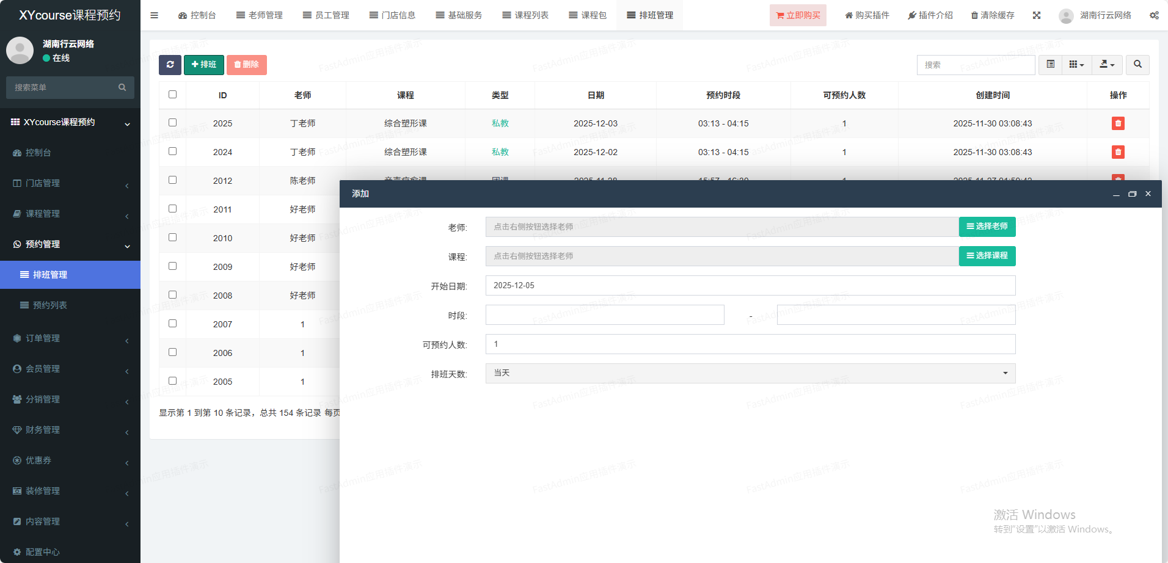1168x563 pixels.
Task: Click the fullscreen icon in top navbar
Action: tap(1037, 15)
